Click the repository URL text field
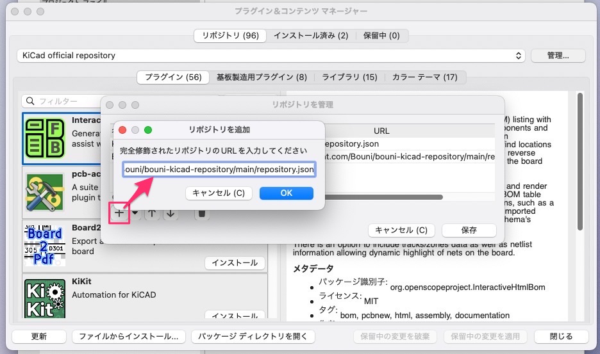 pyautogui.click(x=219, y=170)
